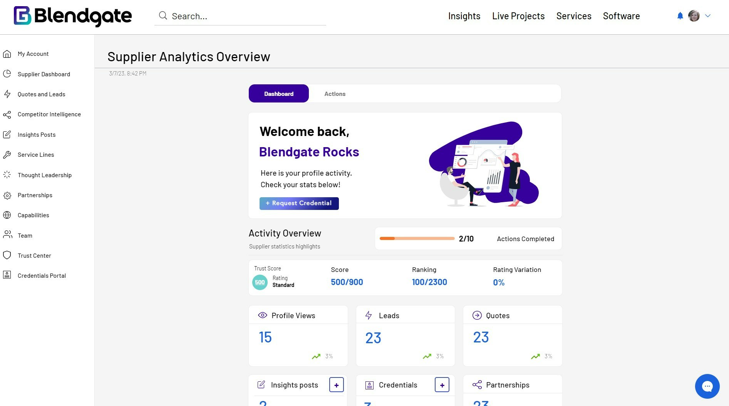729x406 pixels.
Task: Open Partnerships in the sidebar
Action: [x=35, y=195]
